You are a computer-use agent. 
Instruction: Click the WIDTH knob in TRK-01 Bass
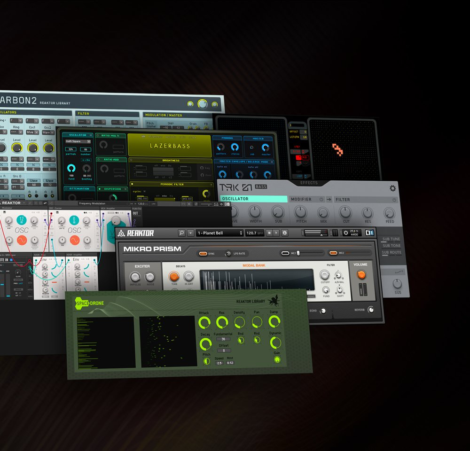[x=255, y=212]
